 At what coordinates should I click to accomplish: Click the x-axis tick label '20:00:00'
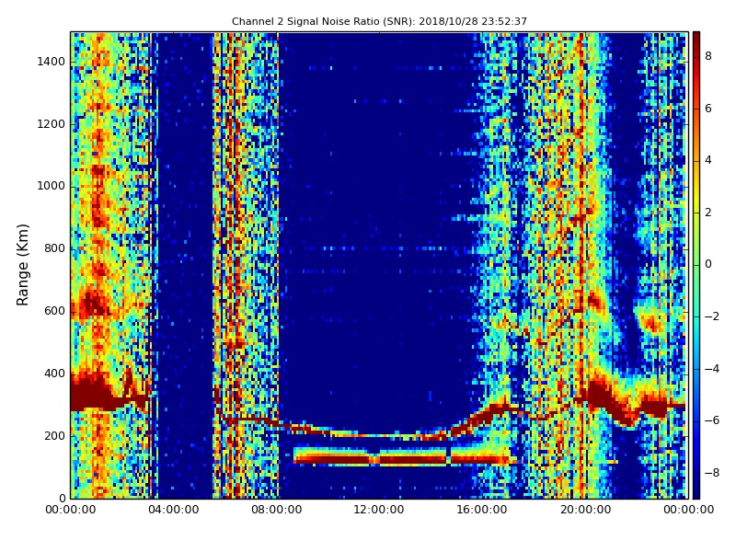coord(585,510)
